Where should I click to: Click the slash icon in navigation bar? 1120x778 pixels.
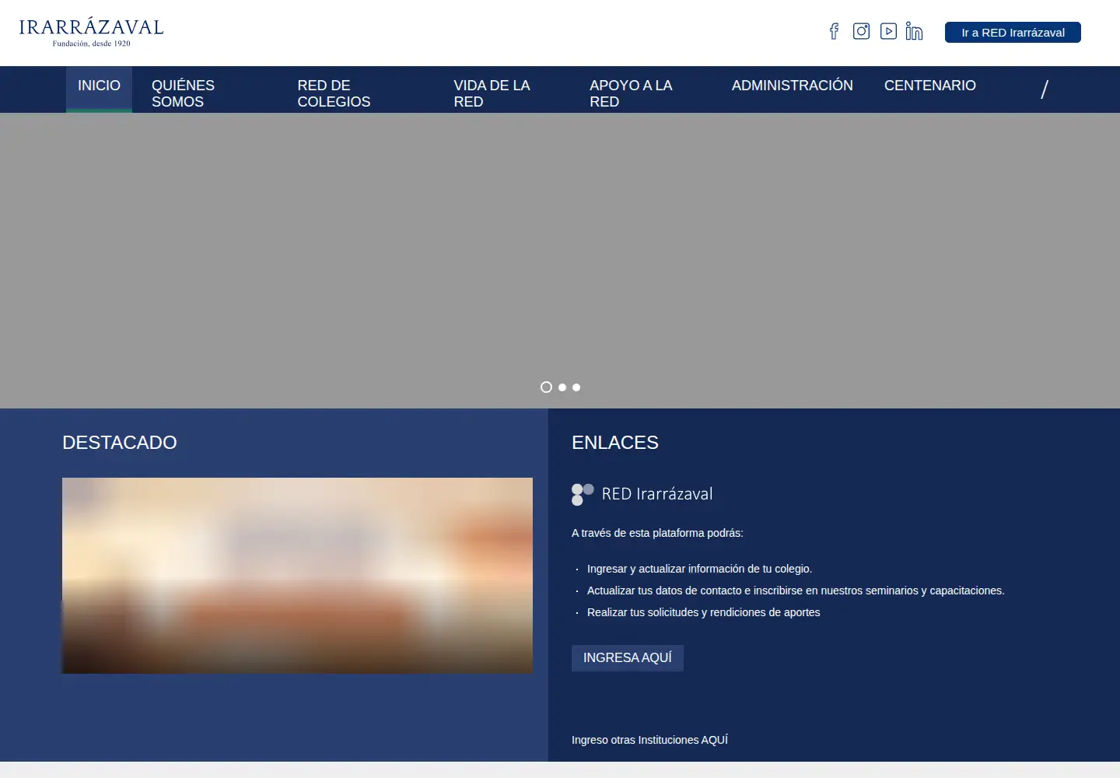[x=1045, y=89]
